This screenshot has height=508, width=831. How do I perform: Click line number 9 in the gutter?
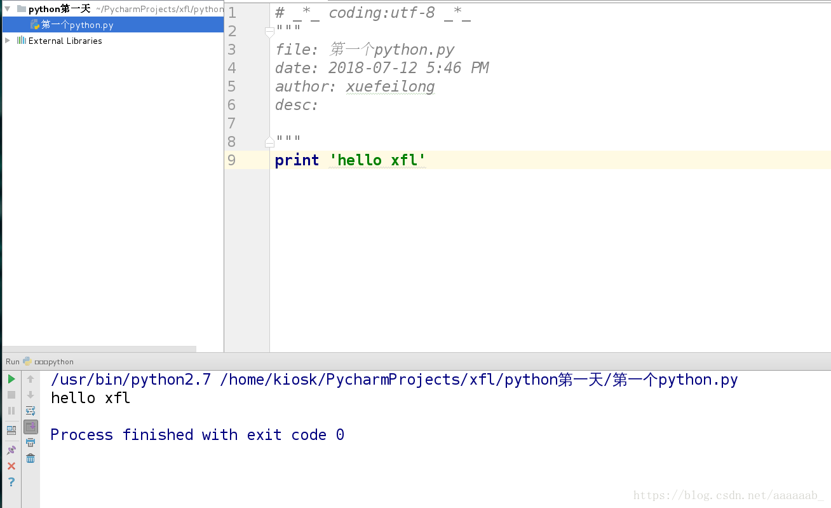click(x=231, y=160)
